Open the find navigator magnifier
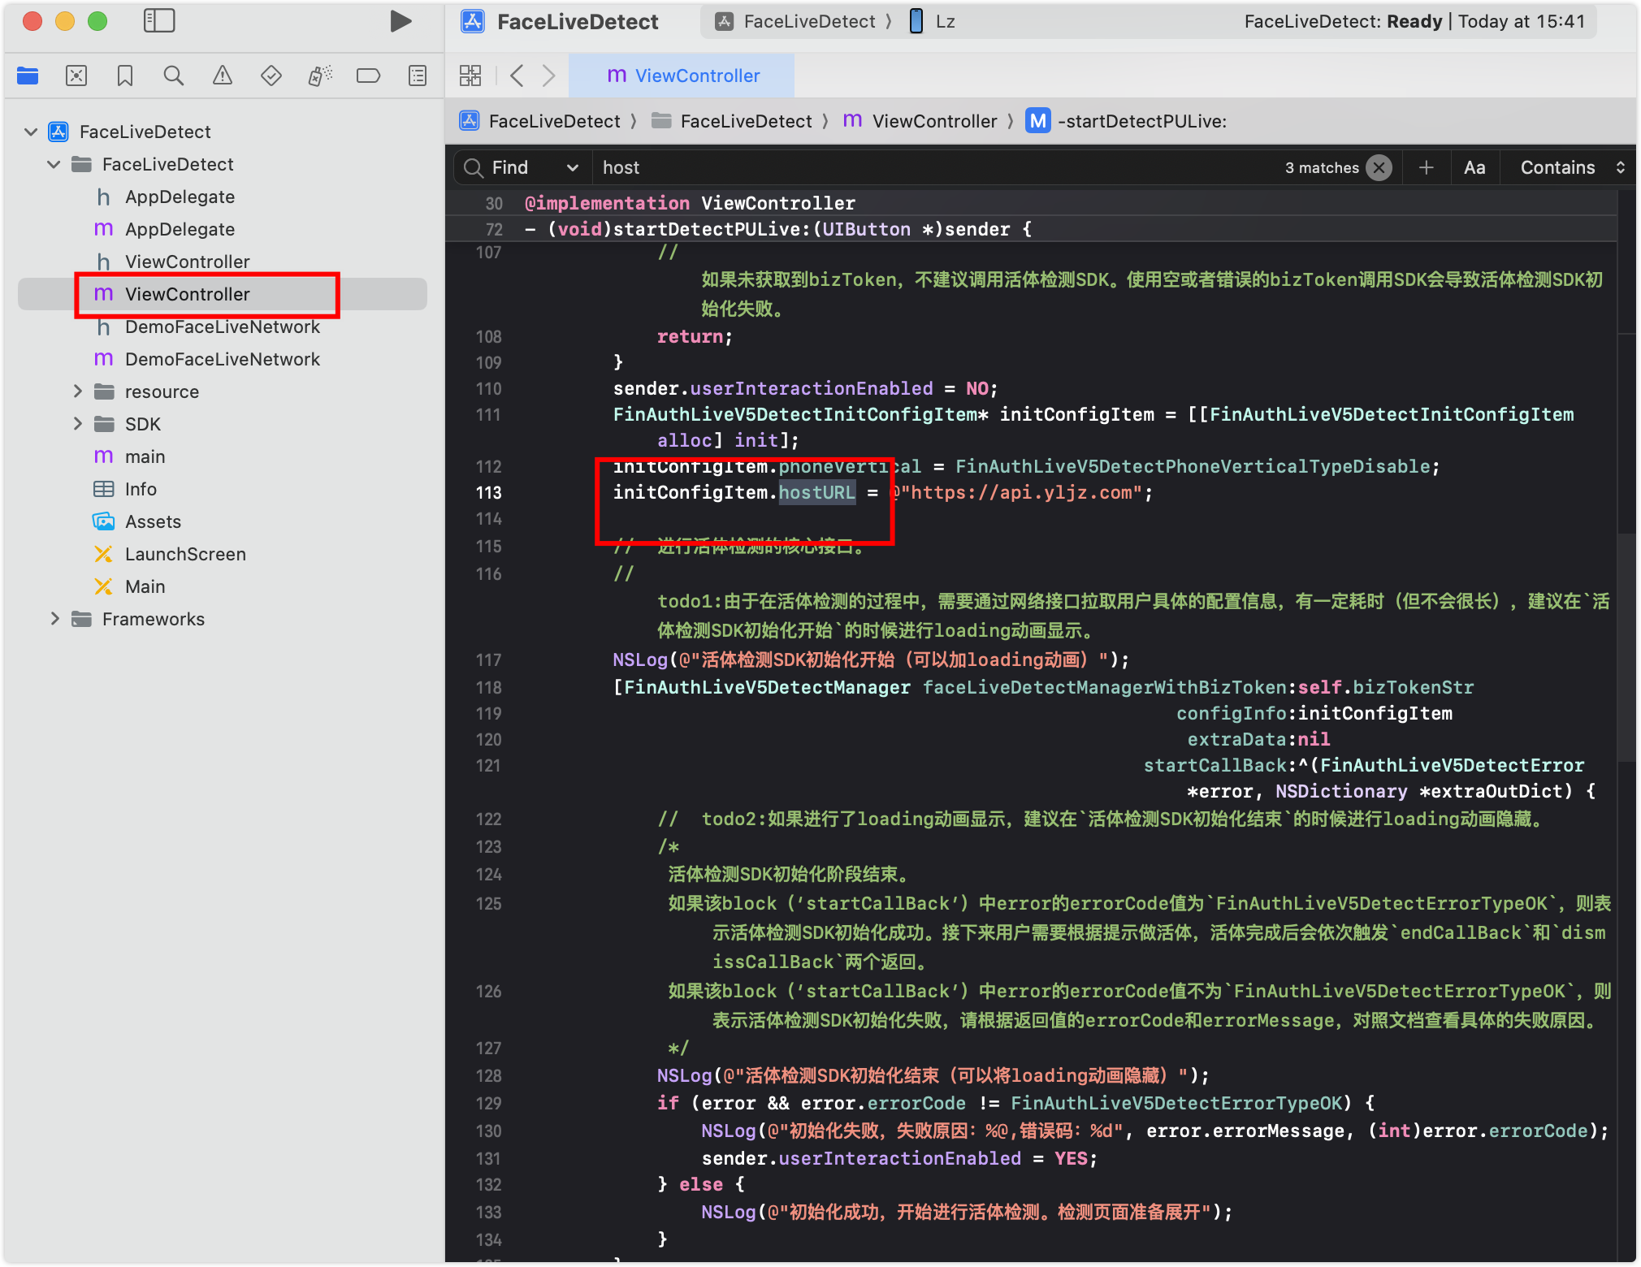Screen dimensions: 1641x1267 173,76
